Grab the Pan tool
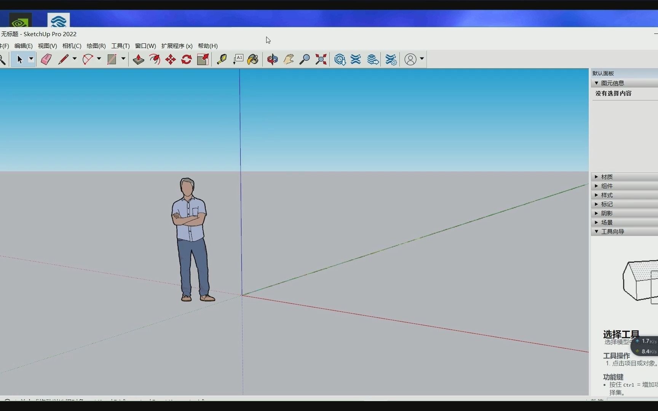The height and width of the screenshot is (411, 658). coord(289,59)
